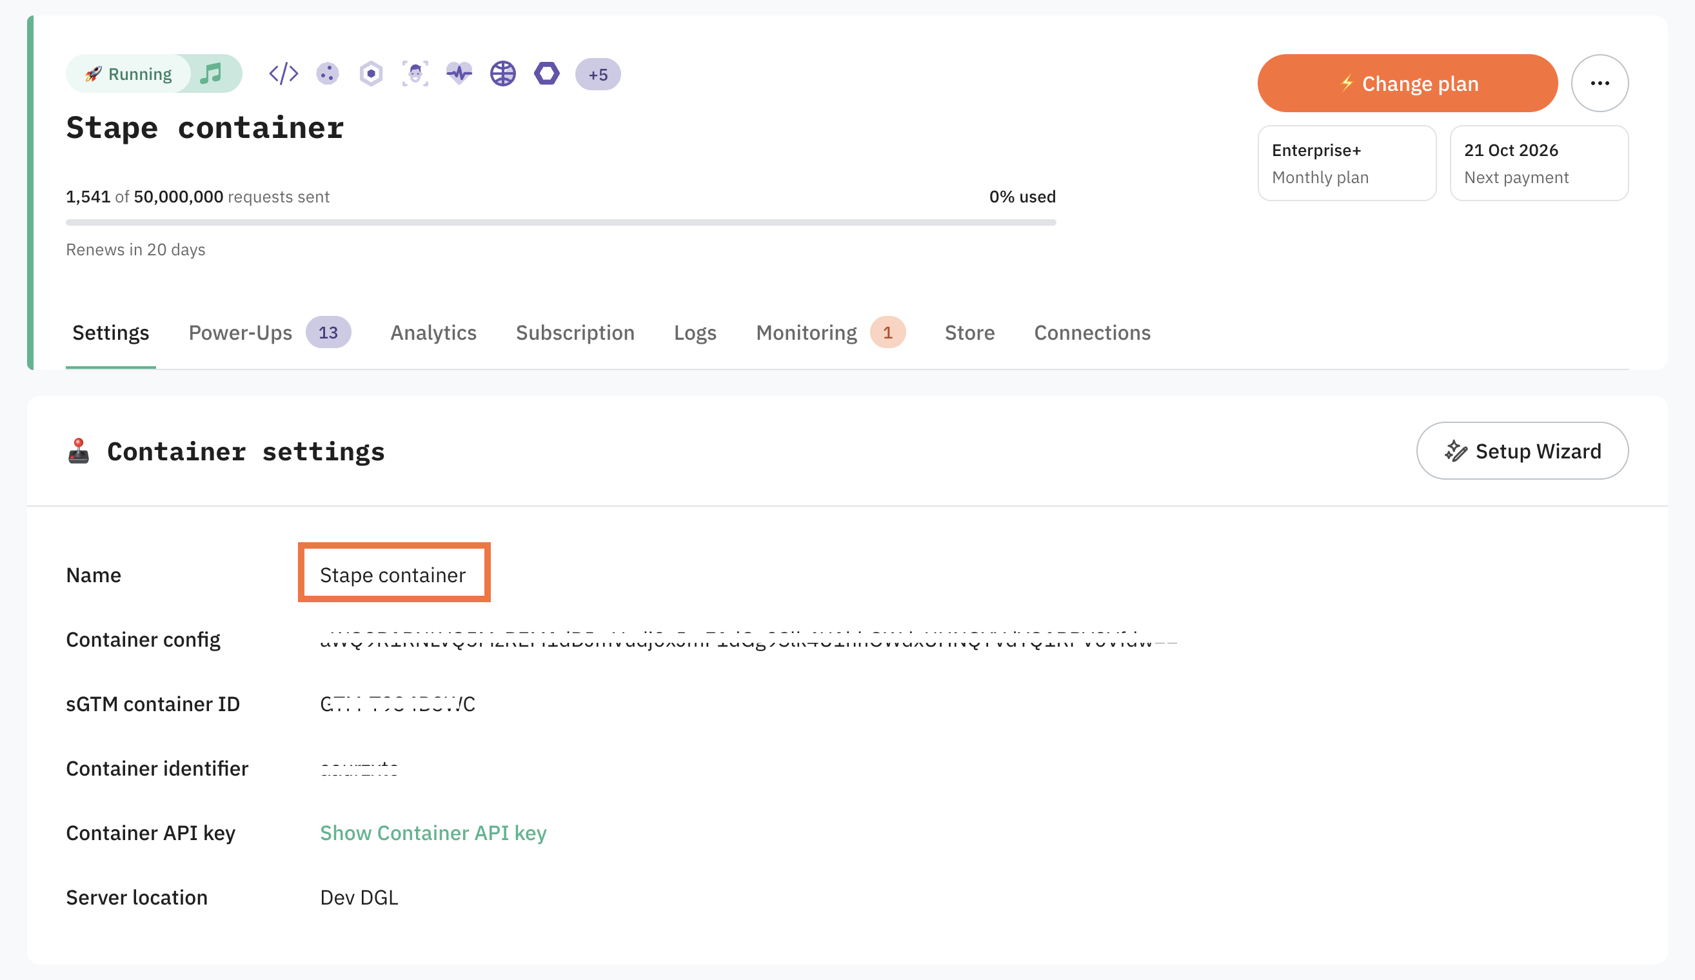This screenshot has width=1695, height=980.
Task: Click the Change plan button
Action: click(x=1407, y=83)
